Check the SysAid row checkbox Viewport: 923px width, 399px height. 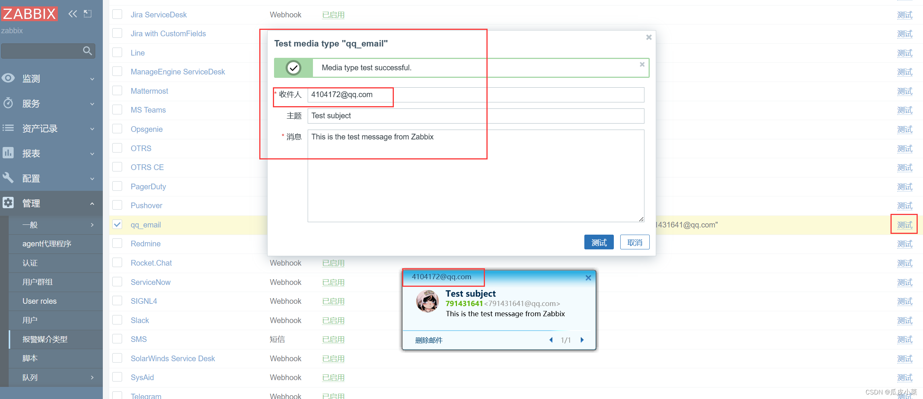pos(117,377)
